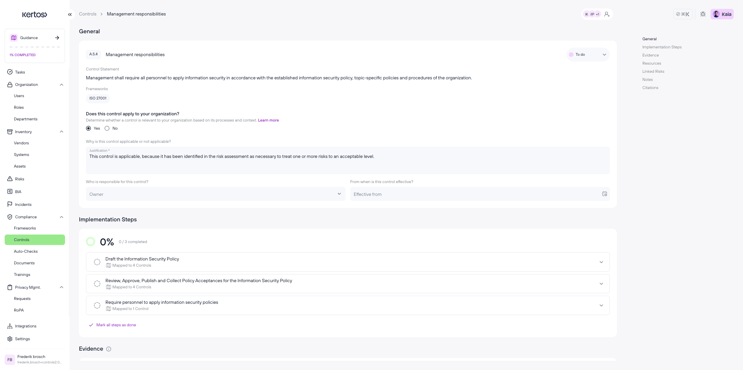Open Documents in sidebar
Viewport: 743px width, 370px height.
[24, 263]
